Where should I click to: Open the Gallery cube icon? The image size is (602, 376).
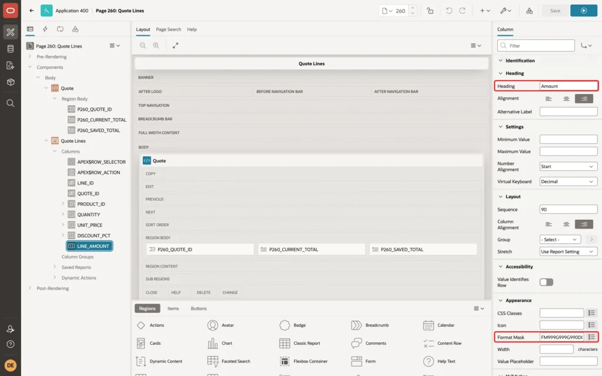click(x=11, y=82)
